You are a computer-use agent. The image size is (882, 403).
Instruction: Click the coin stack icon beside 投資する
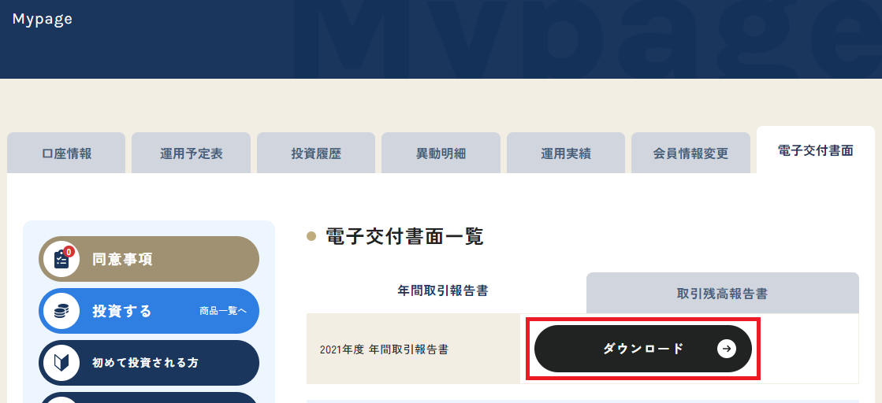[x=61, y=311]
